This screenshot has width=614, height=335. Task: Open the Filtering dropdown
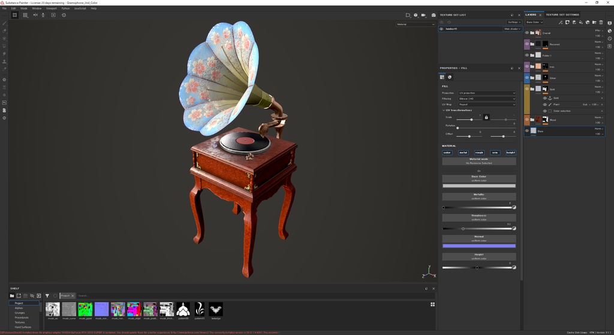487,99
